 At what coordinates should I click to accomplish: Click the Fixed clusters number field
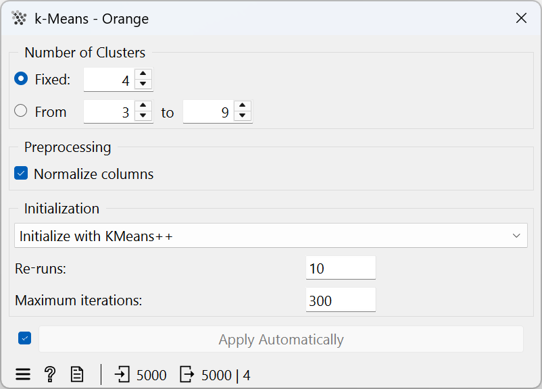(109, 80)
